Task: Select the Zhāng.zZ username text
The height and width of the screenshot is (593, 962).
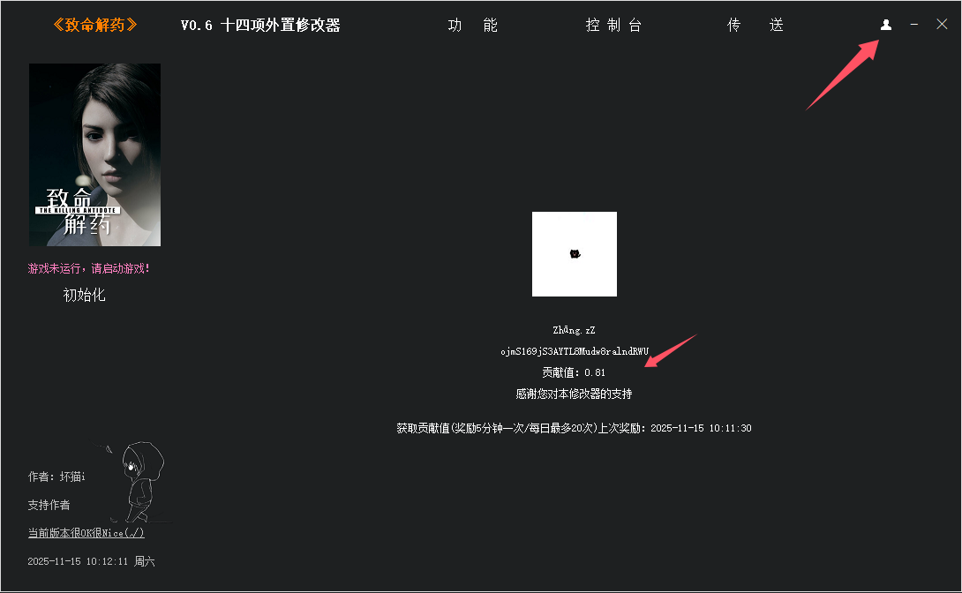Action: point(574,330)
